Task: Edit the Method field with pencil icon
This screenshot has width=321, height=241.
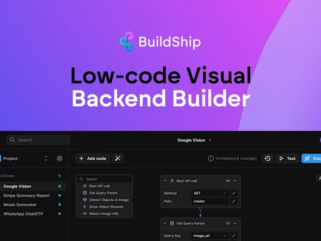Action: [x=234, y=193]
